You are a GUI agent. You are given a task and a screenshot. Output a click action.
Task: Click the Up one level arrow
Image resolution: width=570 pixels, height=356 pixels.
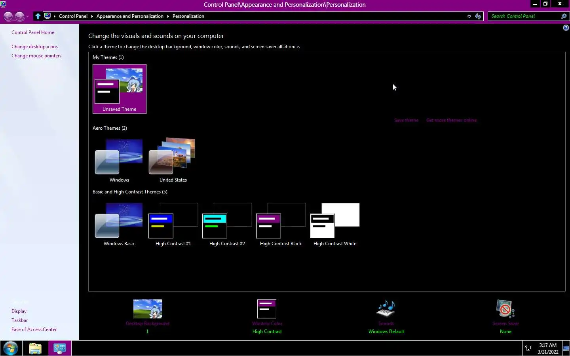(x=38, y=16)
